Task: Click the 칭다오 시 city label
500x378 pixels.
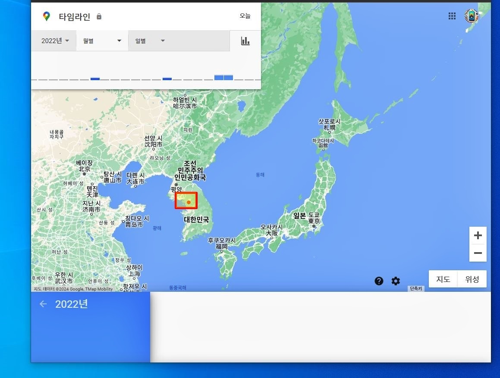Action: [x=137, y=222]
